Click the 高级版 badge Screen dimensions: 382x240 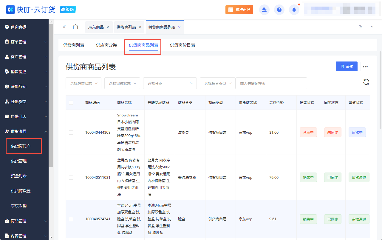pyautogui.click(x=68, y=10)
